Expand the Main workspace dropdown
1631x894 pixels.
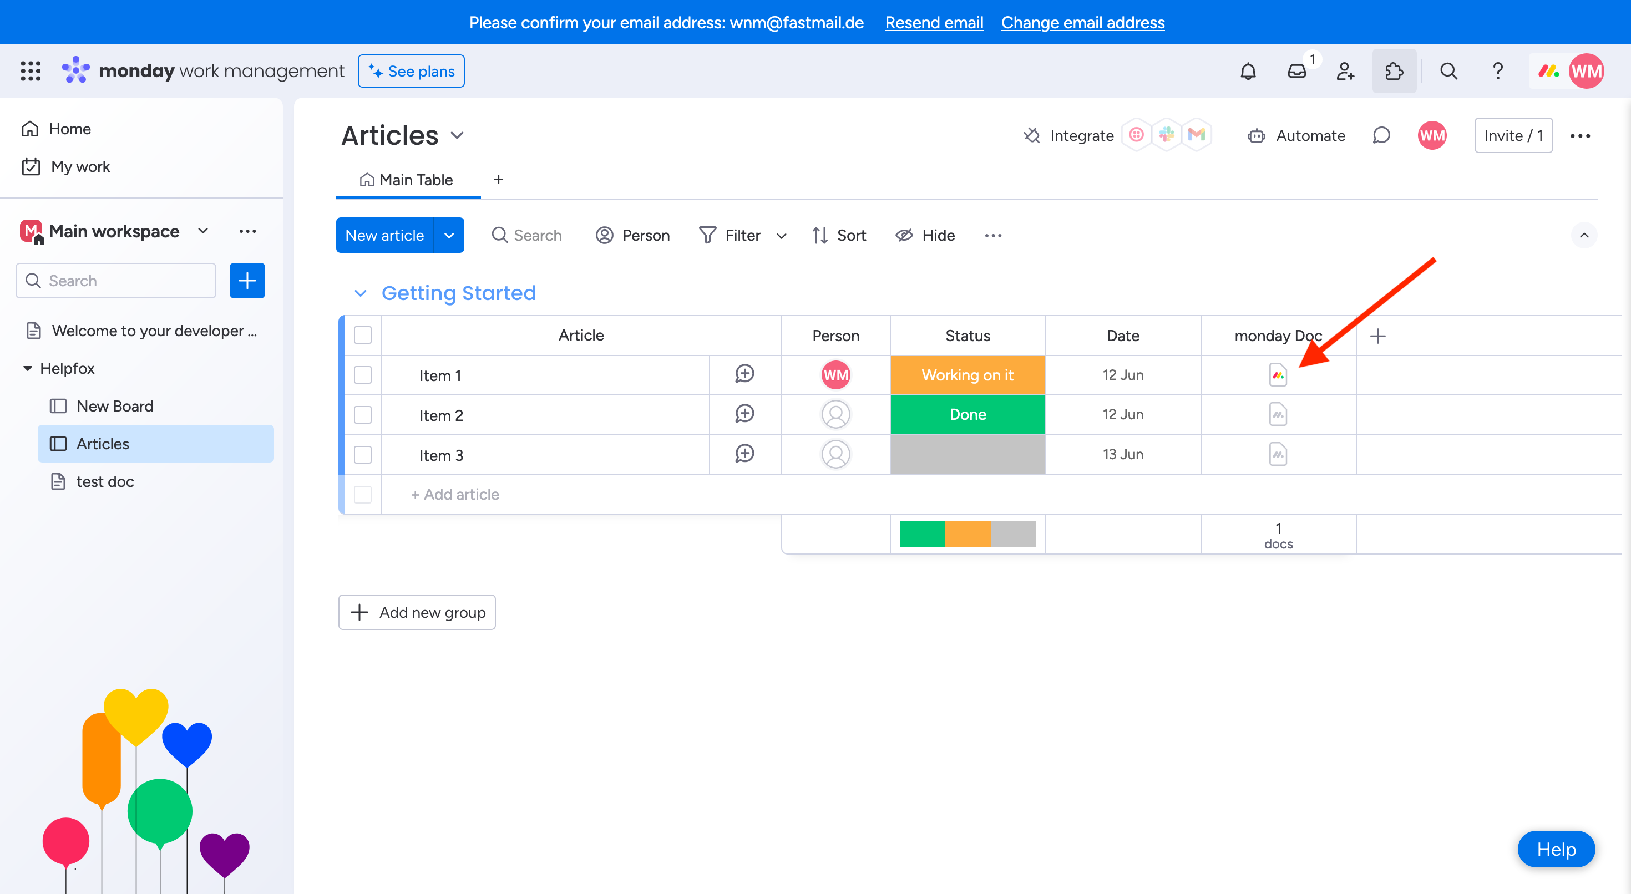tap(202, 231)
